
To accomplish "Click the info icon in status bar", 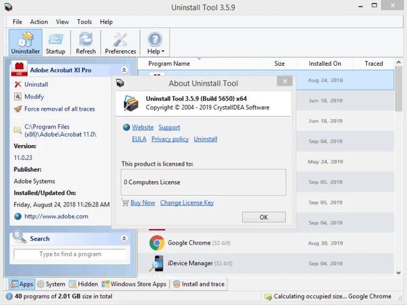I will 9,296.
